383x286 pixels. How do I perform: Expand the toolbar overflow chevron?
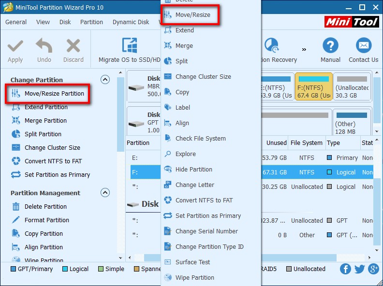(x=304, y=50)
